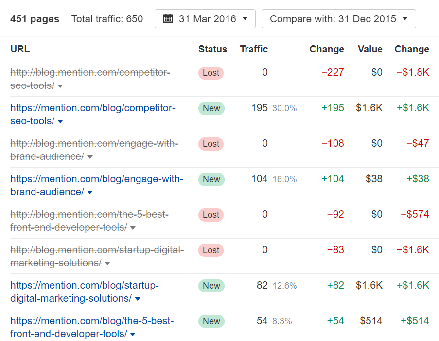Click the New badge beside mention.com/blog/competitor-seo-tools
Viewport: 439px width, 341px height.
(x=211, y=108)
